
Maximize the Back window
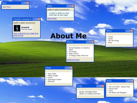25,3
